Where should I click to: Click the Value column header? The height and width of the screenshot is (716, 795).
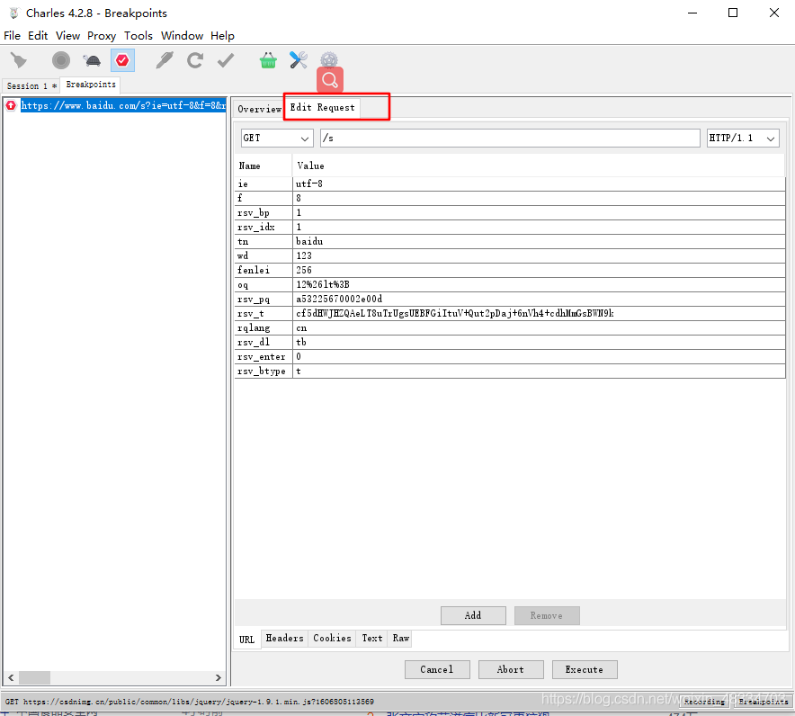coord(539,166)
